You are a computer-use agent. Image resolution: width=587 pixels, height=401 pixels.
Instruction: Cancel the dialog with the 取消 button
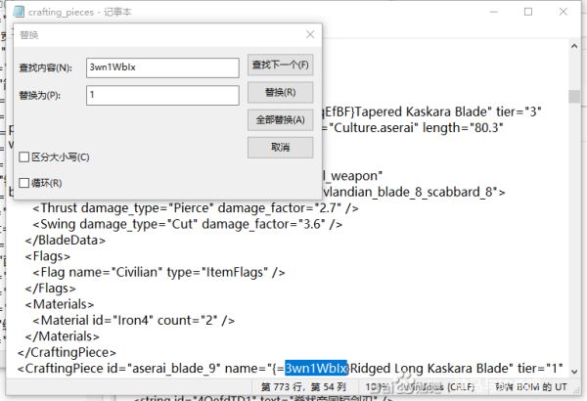point(280,147)
